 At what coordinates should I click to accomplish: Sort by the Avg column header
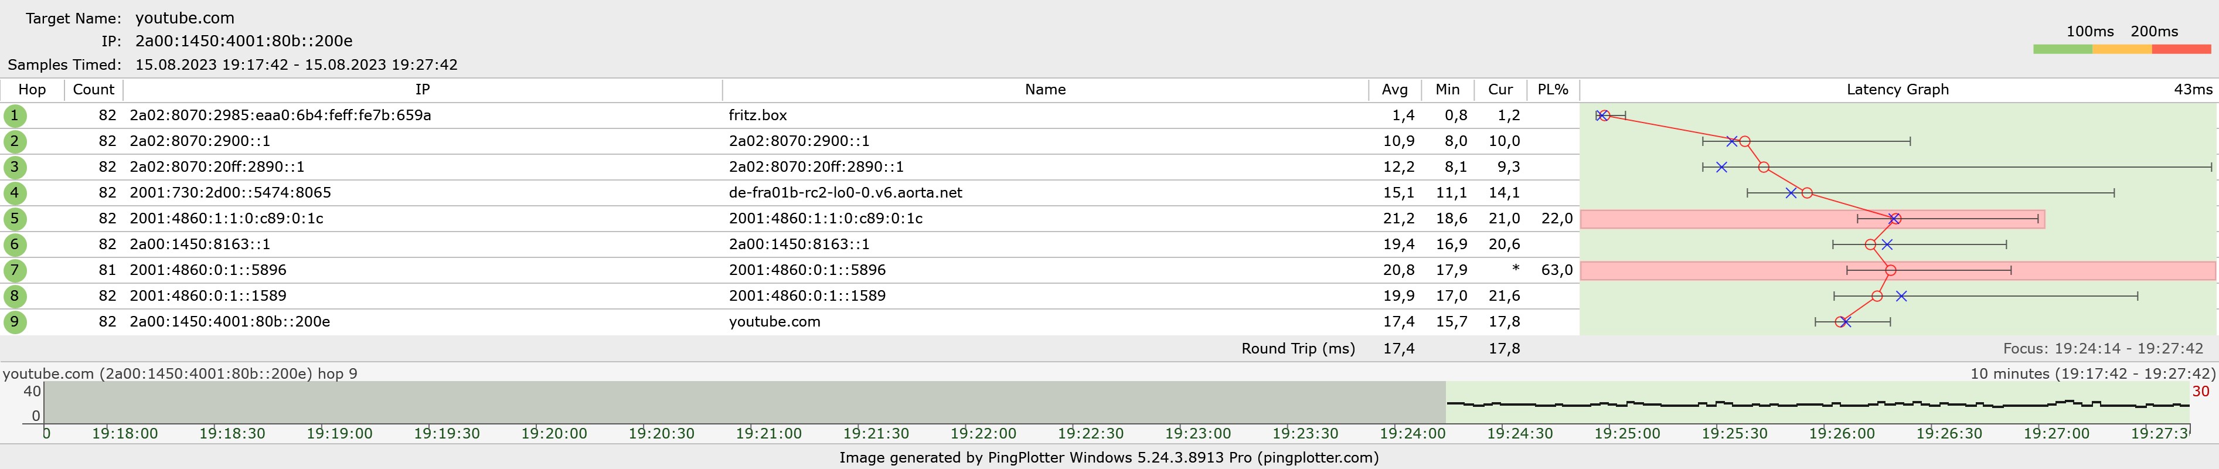[1394, 90]
